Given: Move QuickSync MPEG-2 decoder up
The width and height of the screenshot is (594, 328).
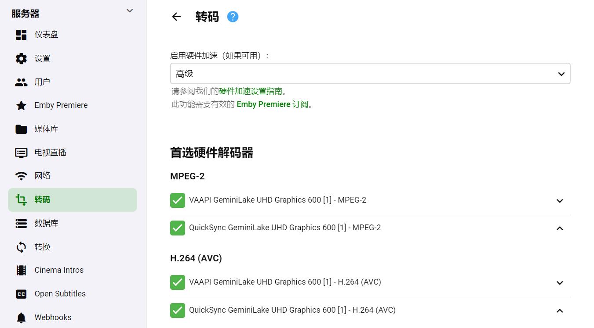Looking at the screenshot, I should pos(560,228).
